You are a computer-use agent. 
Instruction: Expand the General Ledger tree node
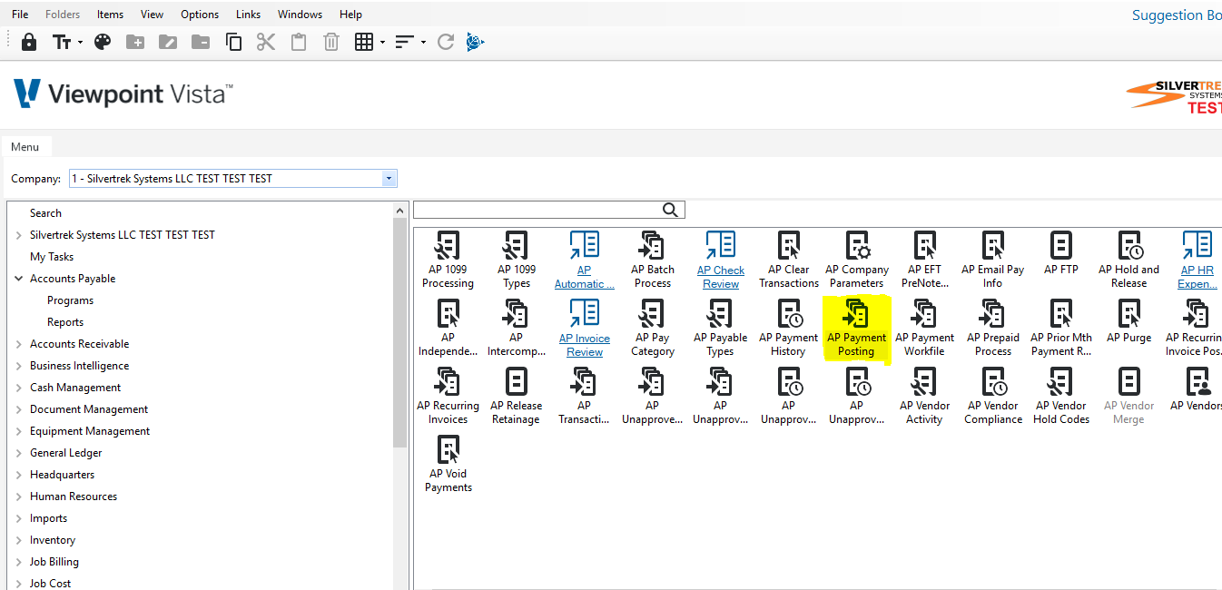pyautogui.click(x=19, y=453)
